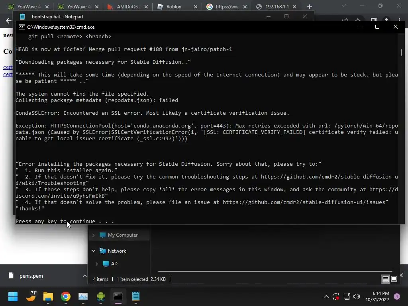Open the clock showing 6:14 PM

coord(377,296)
